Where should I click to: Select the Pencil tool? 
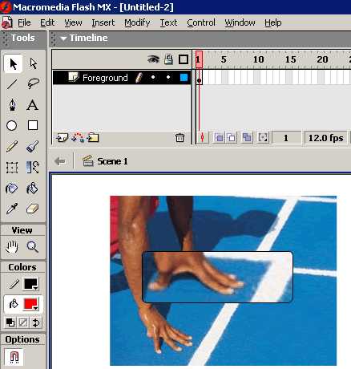click(x=12, y=146)
